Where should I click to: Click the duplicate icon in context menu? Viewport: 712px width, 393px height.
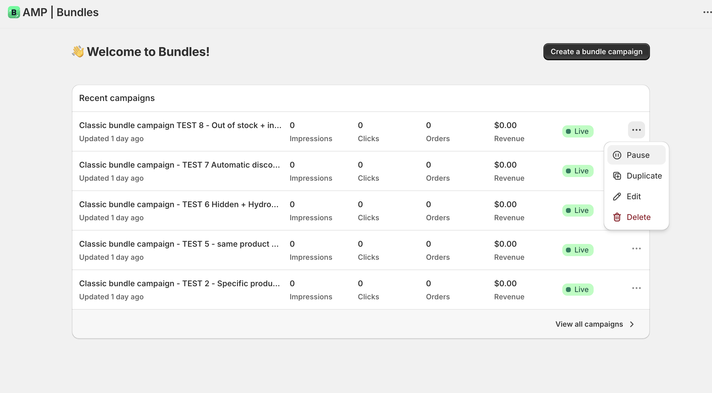click(617, 176)
